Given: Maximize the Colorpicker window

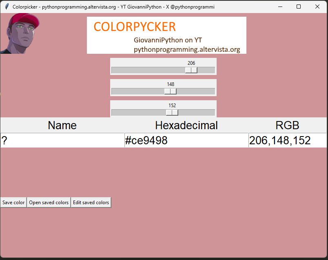Looking at the screenshot, I should pos(299,7).
